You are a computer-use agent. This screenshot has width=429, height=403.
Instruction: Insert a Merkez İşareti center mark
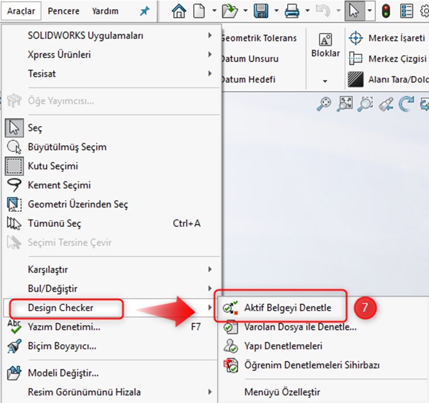point(387,38)
